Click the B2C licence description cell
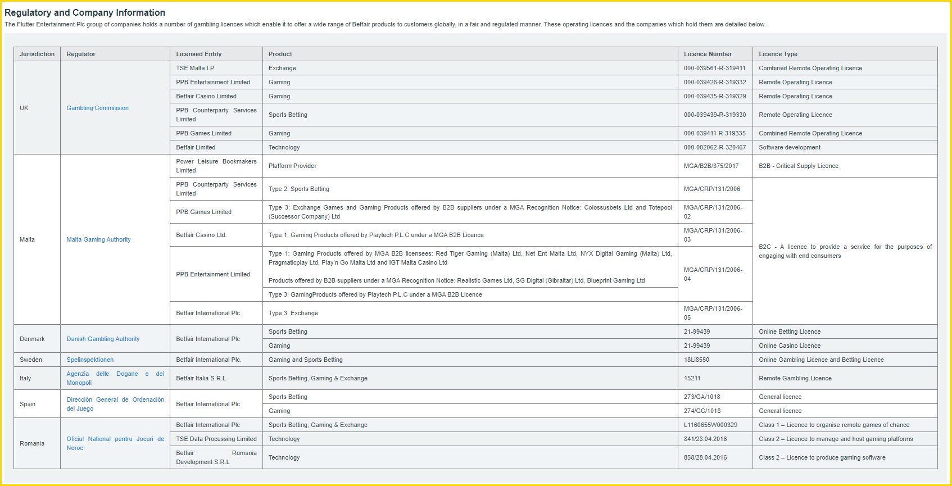The image size is (952, 486). click(845, 251)
